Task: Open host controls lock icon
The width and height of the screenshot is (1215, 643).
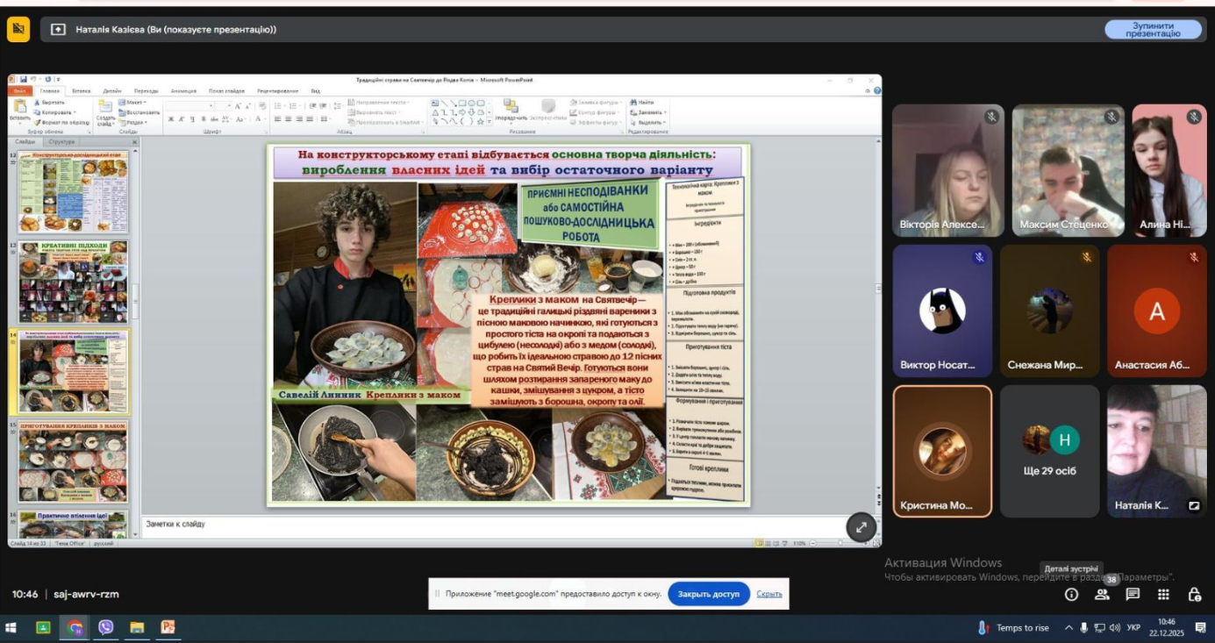Action: tap(1194, 595)
